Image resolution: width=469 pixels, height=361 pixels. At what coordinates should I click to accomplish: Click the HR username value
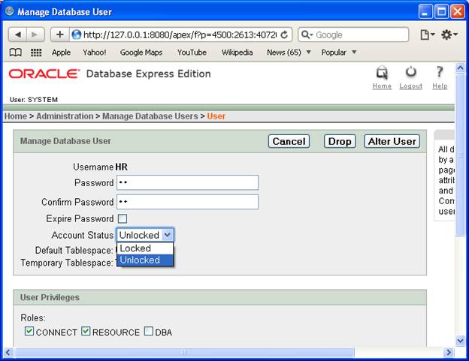tap(122, 167)
